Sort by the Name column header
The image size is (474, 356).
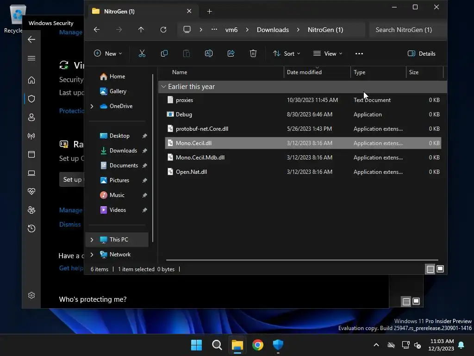pos(180,72)
